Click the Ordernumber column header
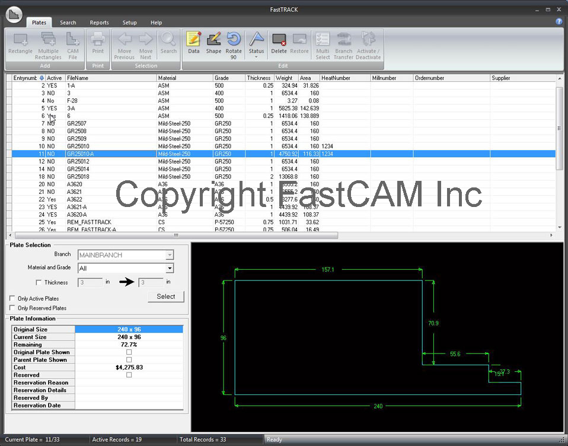Screen dimensions: 568x446 coord(452,78)
